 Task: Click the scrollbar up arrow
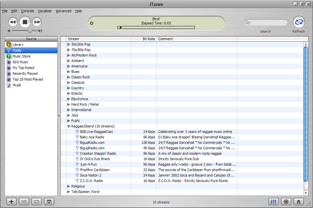[306, 44]
